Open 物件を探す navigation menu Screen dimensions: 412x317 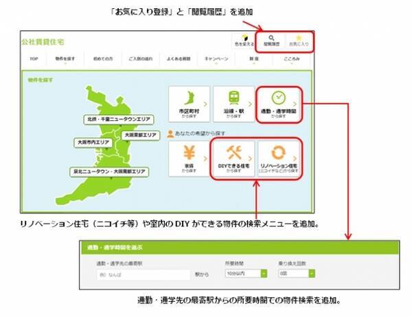click(x=65, y=59)
